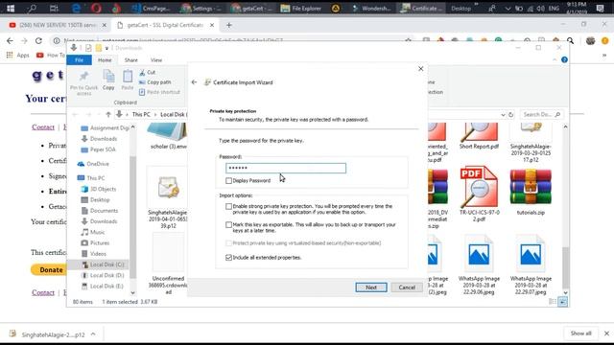The width and height of the screenshot is (614, 345).
Task: Open Music folder in sidebar
Action: (93, 232)
